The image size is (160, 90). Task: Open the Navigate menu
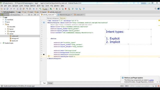pyautogui.click(x=15, y=6)
